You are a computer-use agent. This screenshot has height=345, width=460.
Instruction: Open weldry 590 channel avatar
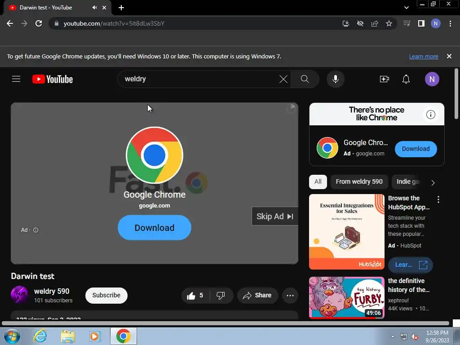click(20, 295)
